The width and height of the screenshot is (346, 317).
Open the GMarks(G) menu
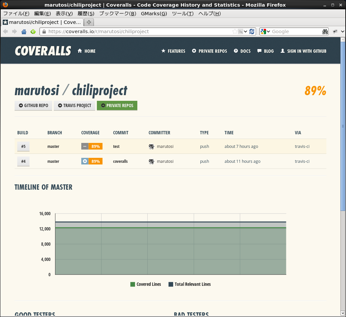coord(154,14)
